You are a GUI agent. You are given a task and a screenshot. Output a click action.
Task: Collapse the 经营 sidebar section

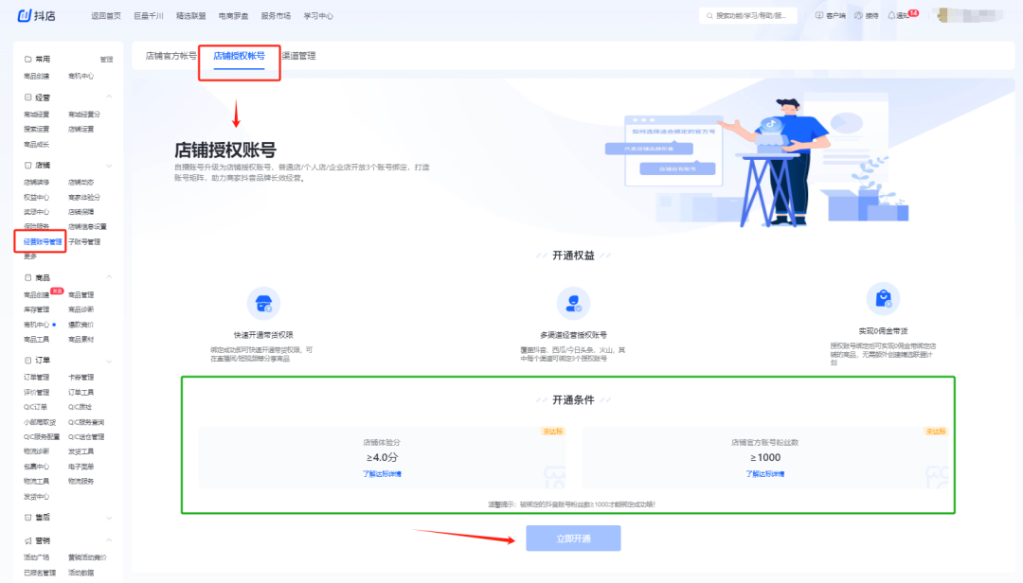(108, 97)
